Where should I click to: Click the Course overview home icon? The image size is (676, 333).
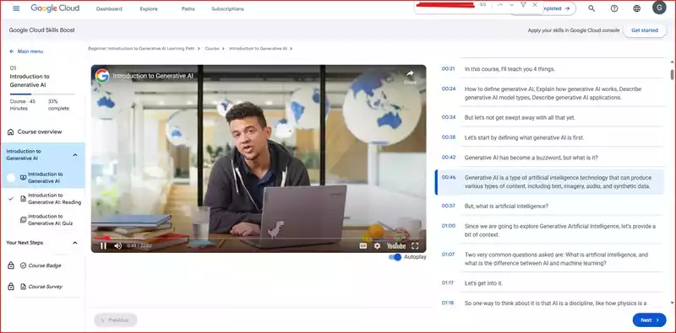[x=10, y=132]
